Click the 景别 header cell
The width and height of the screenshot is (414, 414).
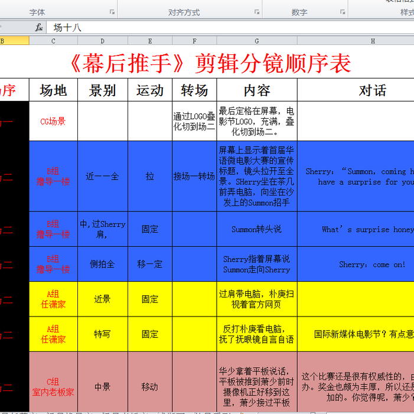pos(103,90)
